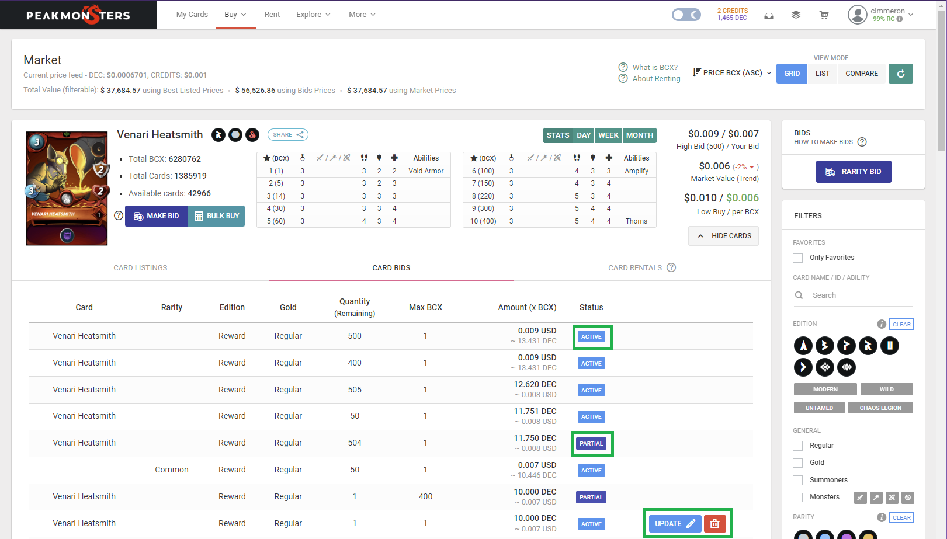Show the MONTH price chart
This screenshot has width=947, height=539.
click(x=640, y=135)
